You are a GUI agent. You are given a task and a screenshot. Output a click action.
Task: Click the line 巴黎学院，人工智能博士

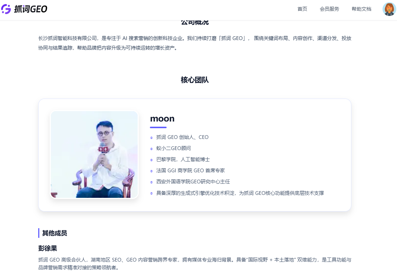183,159
